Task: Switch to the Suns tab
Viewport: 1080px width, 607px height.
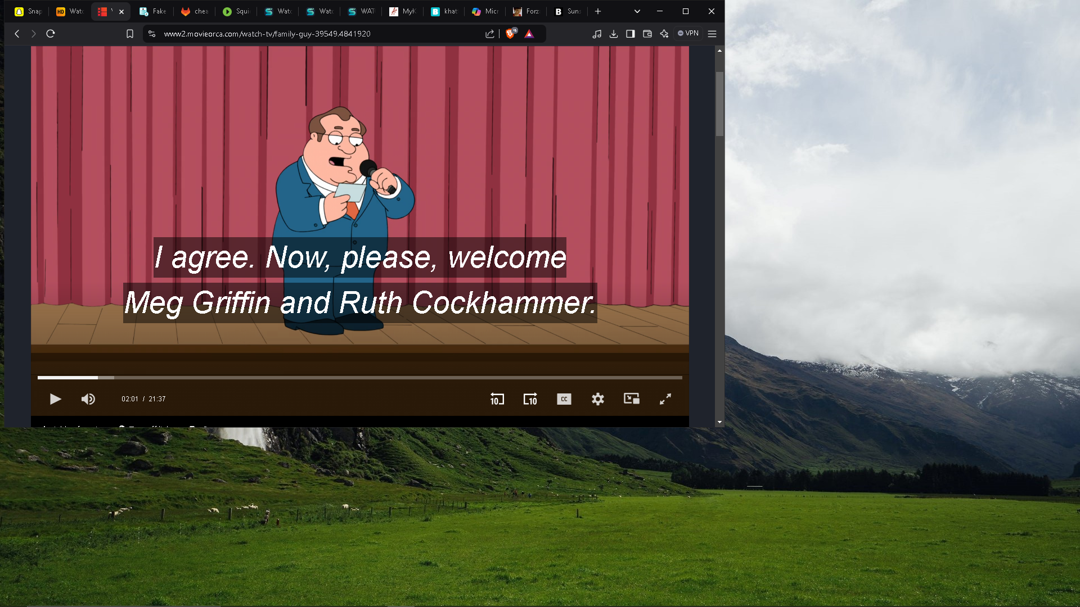Action: [x=568, y=11]
